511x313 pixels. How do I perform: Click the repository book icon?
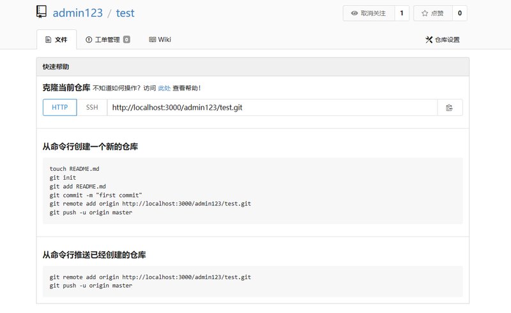pyautogui.click(x=42, y=13)
